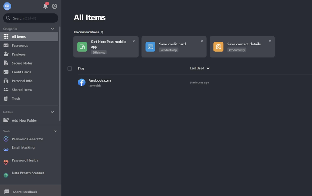Collapse the Tools section
Viewport: 312px width, 196px height.
(x=55, y=131)
